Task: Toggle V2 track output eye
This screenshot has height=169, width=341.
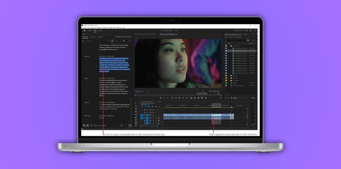Action: [x=153, y=113]
